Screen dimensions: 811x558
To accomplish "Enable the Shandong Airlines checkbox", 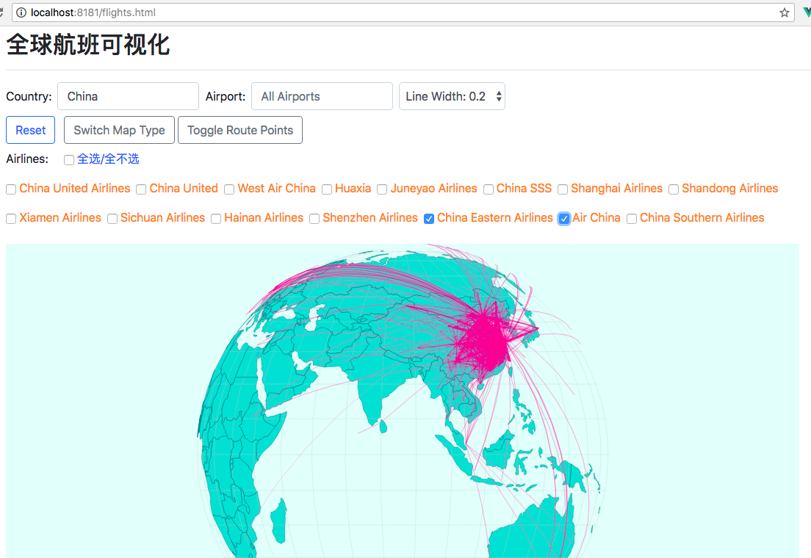I will [674, 189].
